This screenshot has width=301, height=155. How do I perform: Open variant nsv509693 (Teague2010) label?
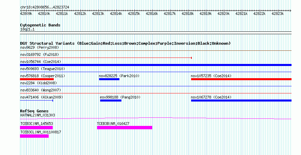pos(43,69)
